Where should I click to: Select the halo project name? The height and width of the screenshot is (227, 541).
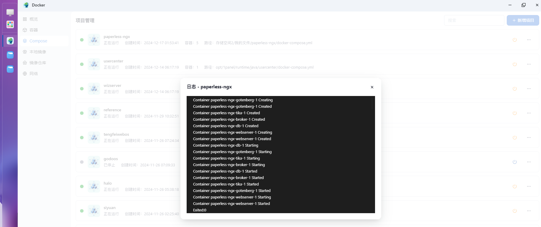point(107,183)
